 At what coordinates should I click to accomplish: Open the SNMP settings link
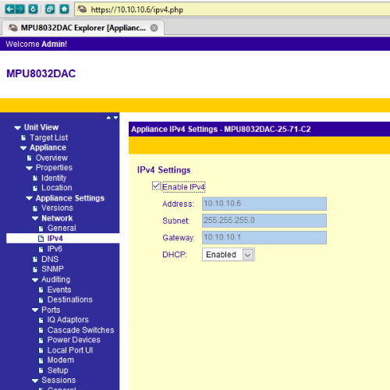click(52, 269)
